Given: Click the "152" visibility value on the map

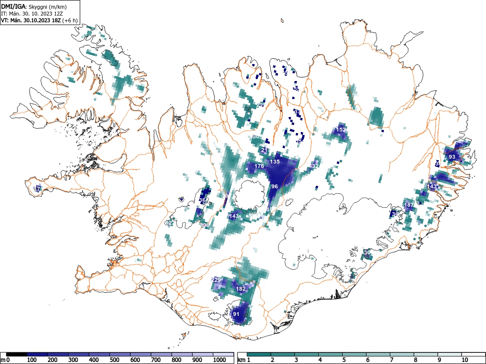Looking at the screenshot, I should point(341,130).
